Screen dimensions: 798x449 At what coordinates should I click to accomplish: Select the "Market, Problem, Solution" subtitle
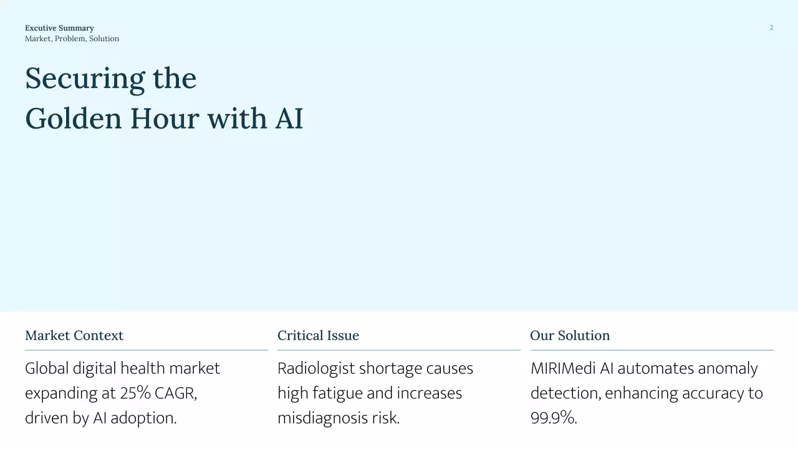click(x=72, y=39)
